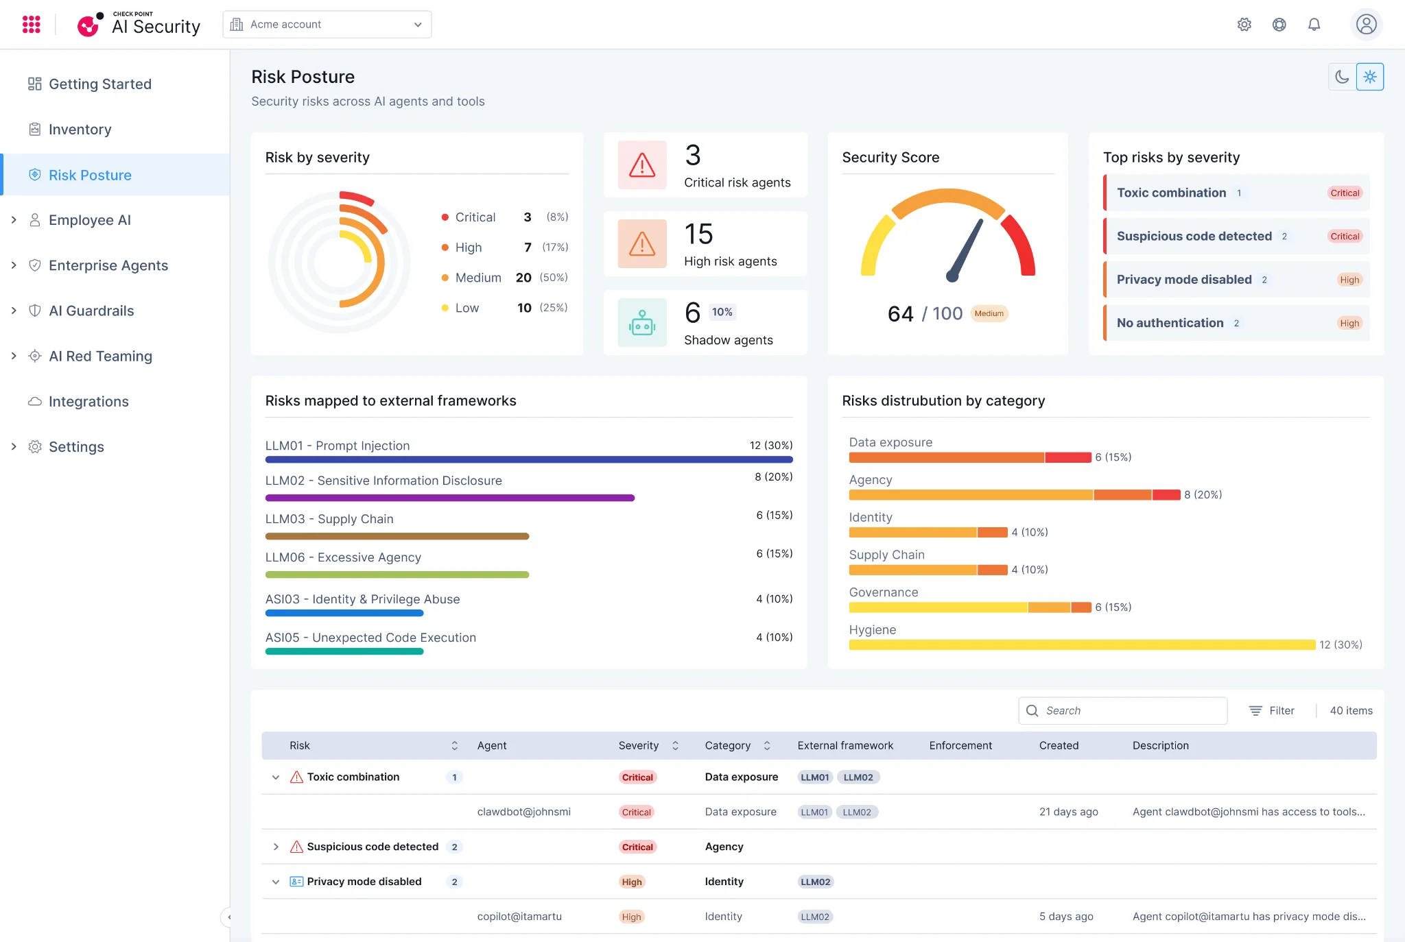Collapse the Privacy mode disabled row
Image resolution: width=1405 pixels, height=942 pixels.
(276, 882)
